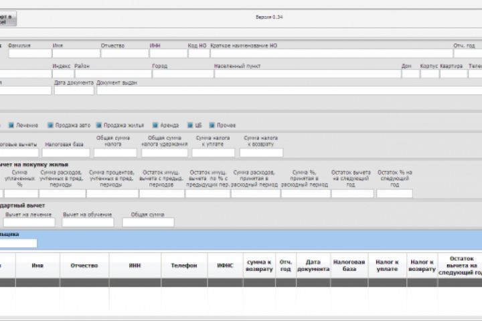482x321 pixels.
Task: Focus the Город input field
Action: pos(183,74)
